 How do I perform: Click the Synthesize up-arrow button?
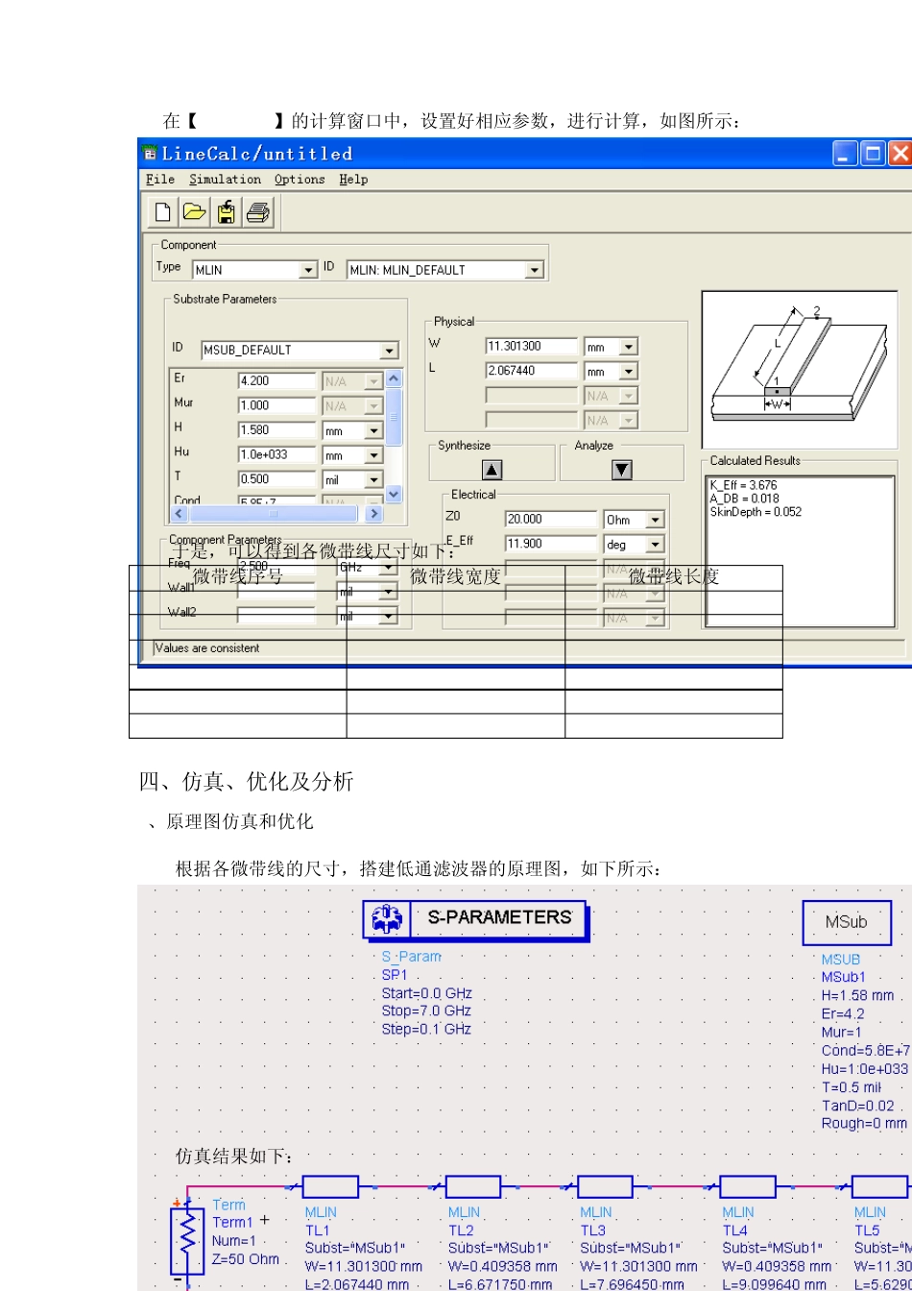point(492,470)
